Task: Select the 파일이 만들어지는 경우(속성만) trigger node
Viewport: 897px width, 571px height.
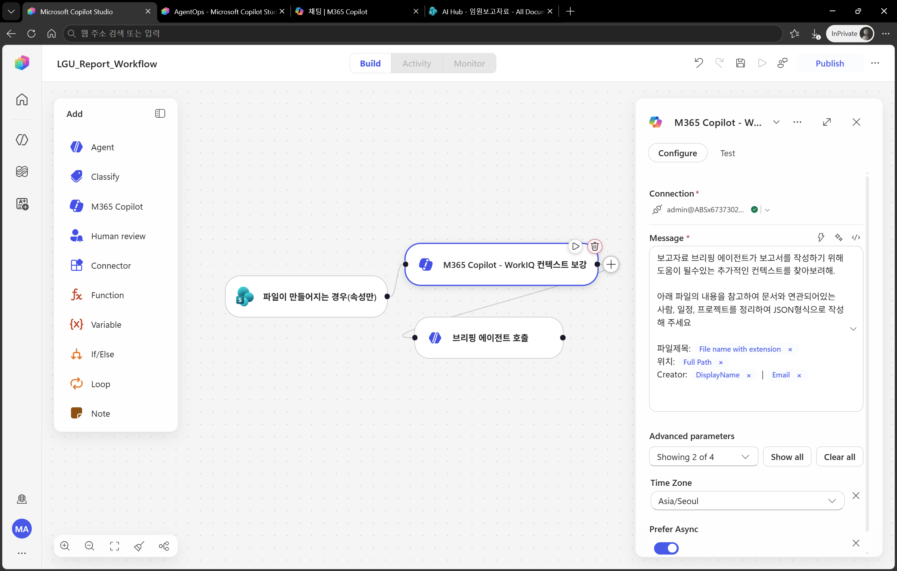Action: (306, 297)
